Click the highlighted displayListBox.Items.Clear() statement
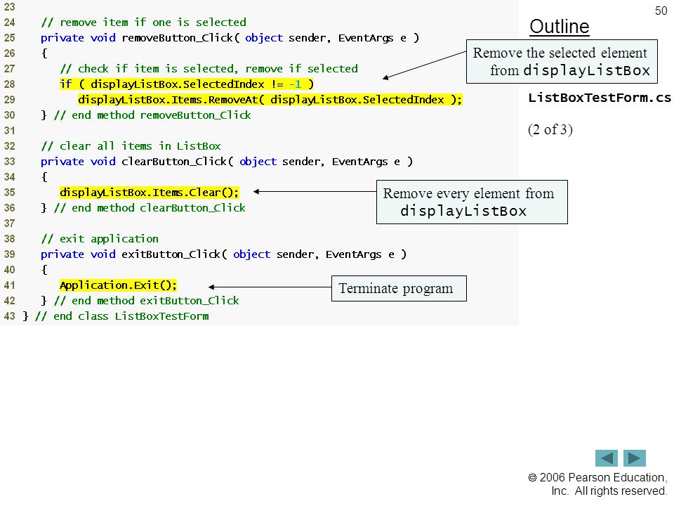Screen dimensions: 674x506 click(x=149, y=193)
